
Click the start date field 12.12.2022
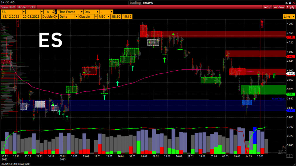click(10, 17)
